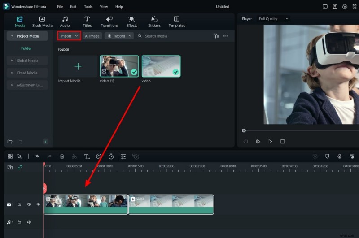Viewport: 359px width, 238px height.
Task: Open the Transitions tab
Action: click(109, 22)
